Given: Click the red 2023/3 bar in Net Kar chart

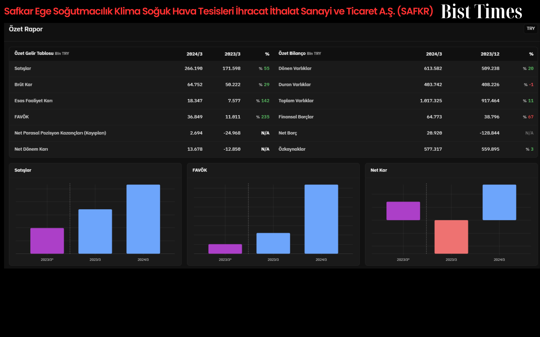Looking at the screenshot, I should coord(451,237).
